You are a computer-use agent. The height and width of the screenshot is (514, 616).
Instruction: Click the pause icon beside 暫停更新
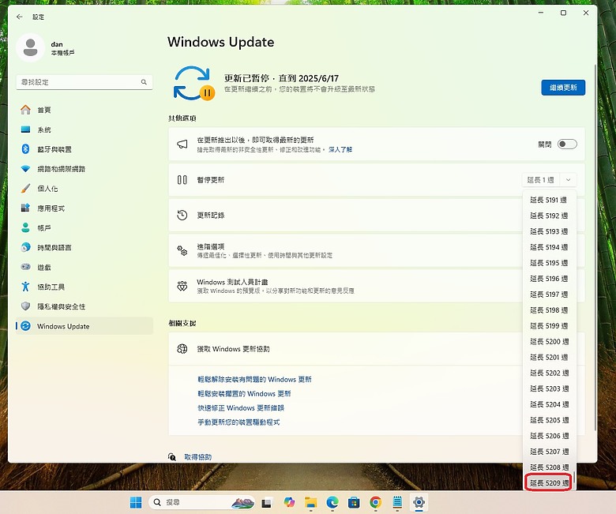pyautogui.click(x=182, y=180)
